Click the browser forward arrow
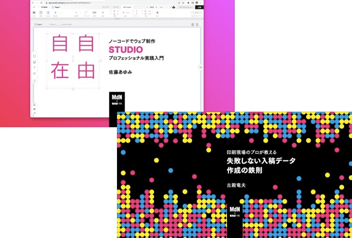352x238 pixels. pos(37,3)
